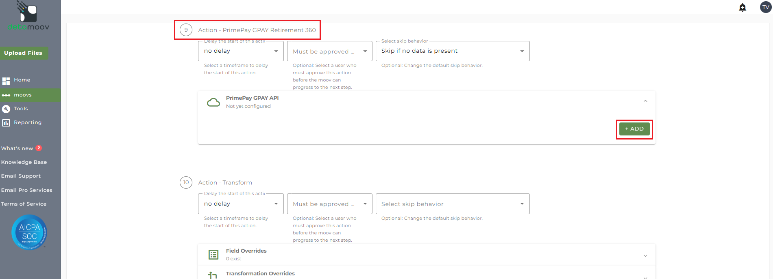Click the AICPA SOC badge
The width and height of the screenshot is (773, 279).
[x=29, y=232]
